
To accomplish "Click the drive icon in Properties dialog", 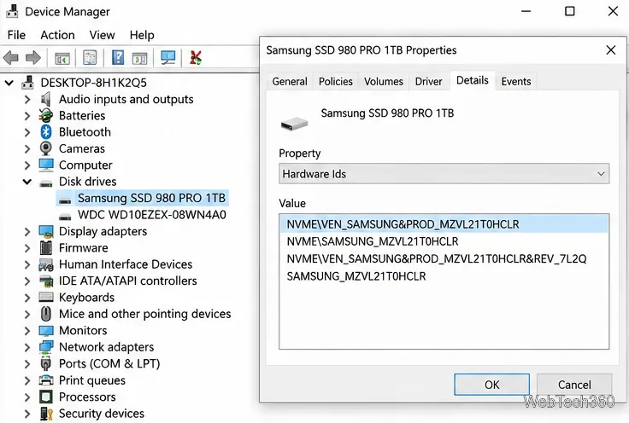I will coord(294,124).
